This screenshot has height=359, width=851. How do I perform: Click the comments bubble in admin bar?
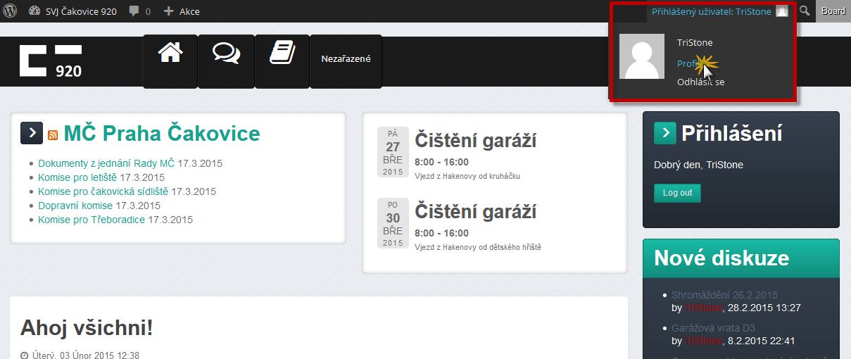click(139, 11)
